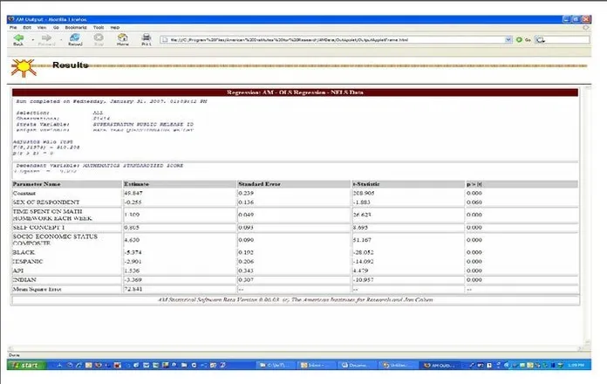607x384 pixels.
Task: Click the system tray clock
Action: (x=576, y=365)
